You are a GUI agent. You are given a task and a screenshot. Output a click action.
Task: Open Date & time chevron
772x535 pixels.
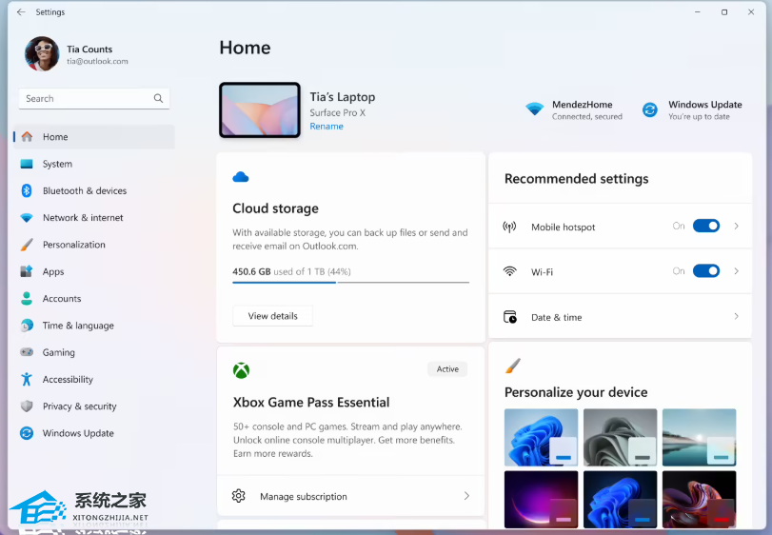coord(737,316)
